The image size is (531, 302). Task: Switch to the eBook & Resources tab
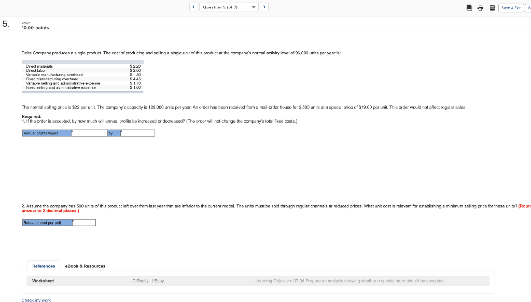tap(85, 266)
